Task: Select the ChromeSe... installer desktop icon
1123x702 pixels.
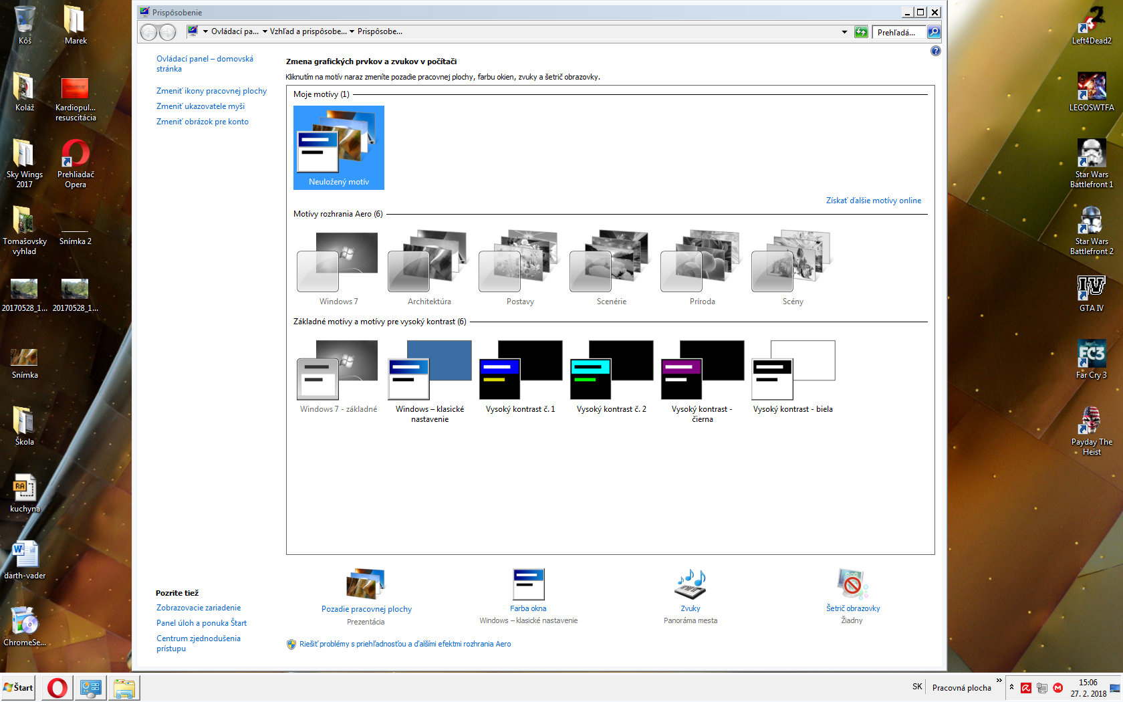Action: [x=25, y=626]
